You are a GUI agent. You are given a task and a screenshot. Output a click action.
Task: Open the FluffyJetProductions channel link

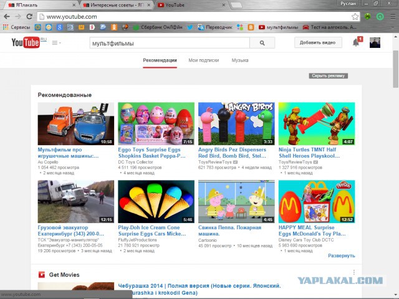[137, 240]
